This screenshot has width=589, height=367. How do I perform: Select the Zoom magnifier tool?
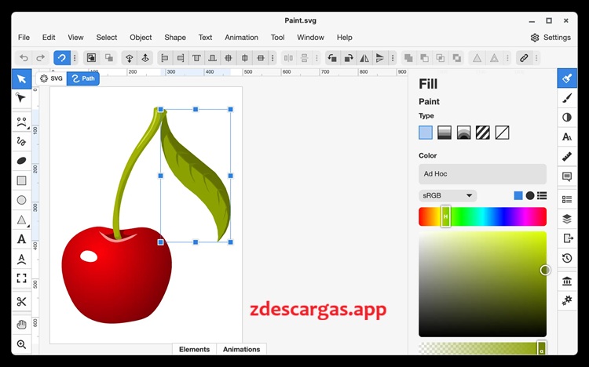click(x=21, y=344)
